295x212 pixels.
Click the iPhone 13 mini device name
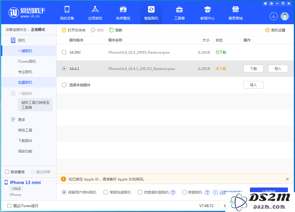[25, 182]
